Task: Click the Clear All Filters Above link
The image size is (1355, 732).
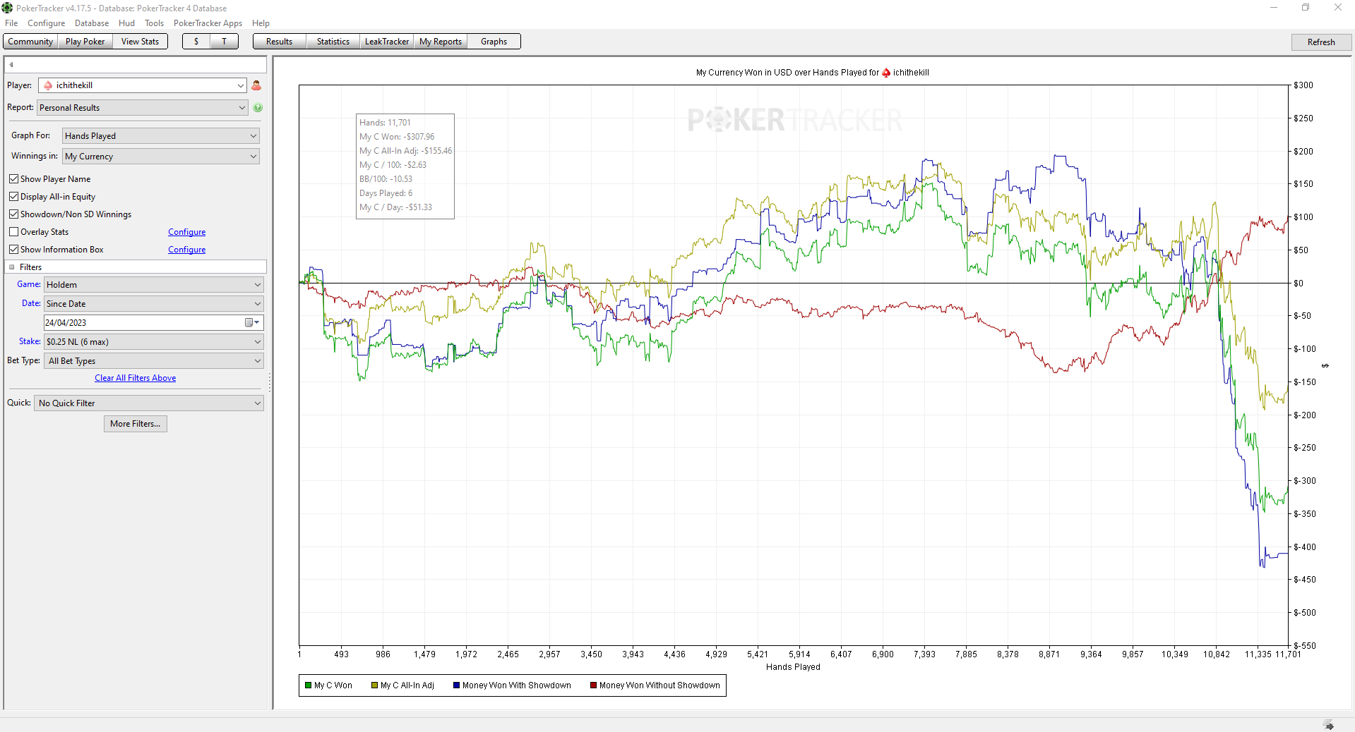Action: click(x=136, y=378)
